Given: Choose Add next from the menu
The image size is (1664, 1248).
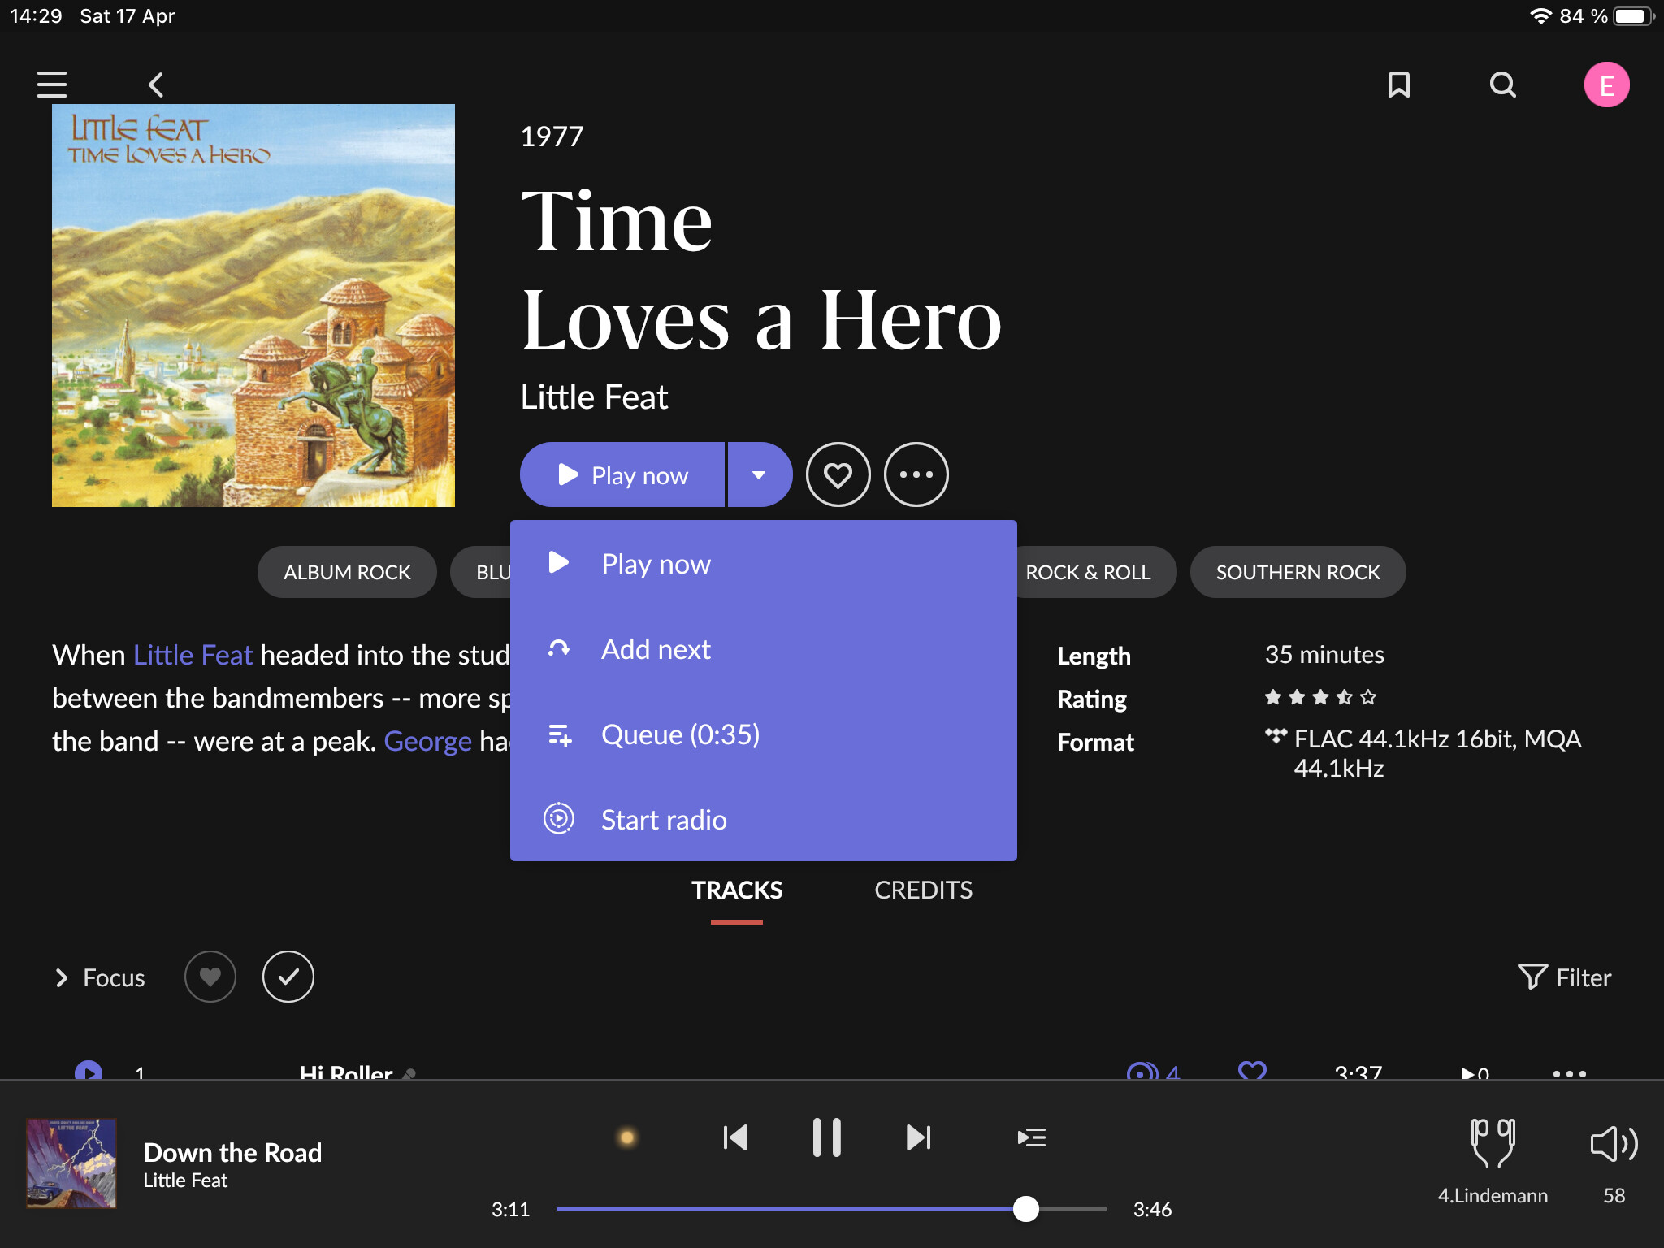Looking at the screenshot, I should pos(656,649).
